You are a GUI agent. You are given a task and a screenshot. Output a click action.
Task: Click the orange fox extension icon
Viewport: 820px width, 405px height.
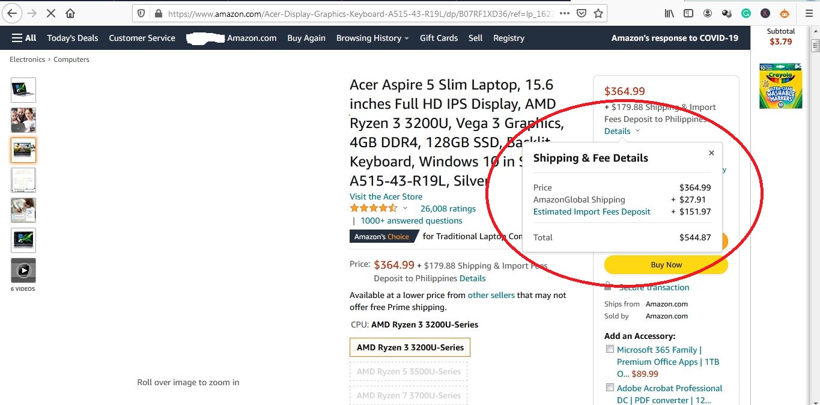pos(785,13)
